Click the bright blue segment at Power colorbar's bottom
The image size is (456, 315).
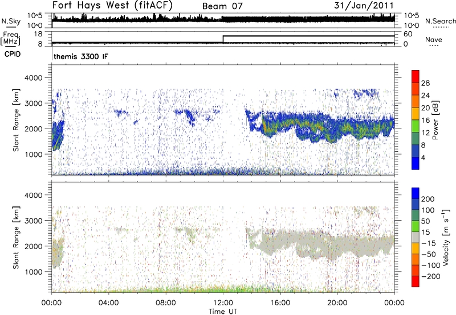[x=416, y=163]
